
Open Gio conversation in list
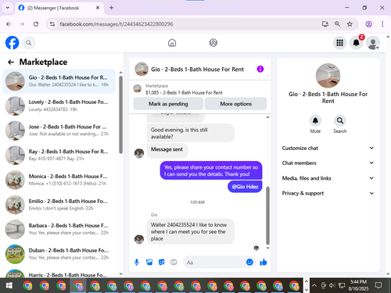(59, 81)
